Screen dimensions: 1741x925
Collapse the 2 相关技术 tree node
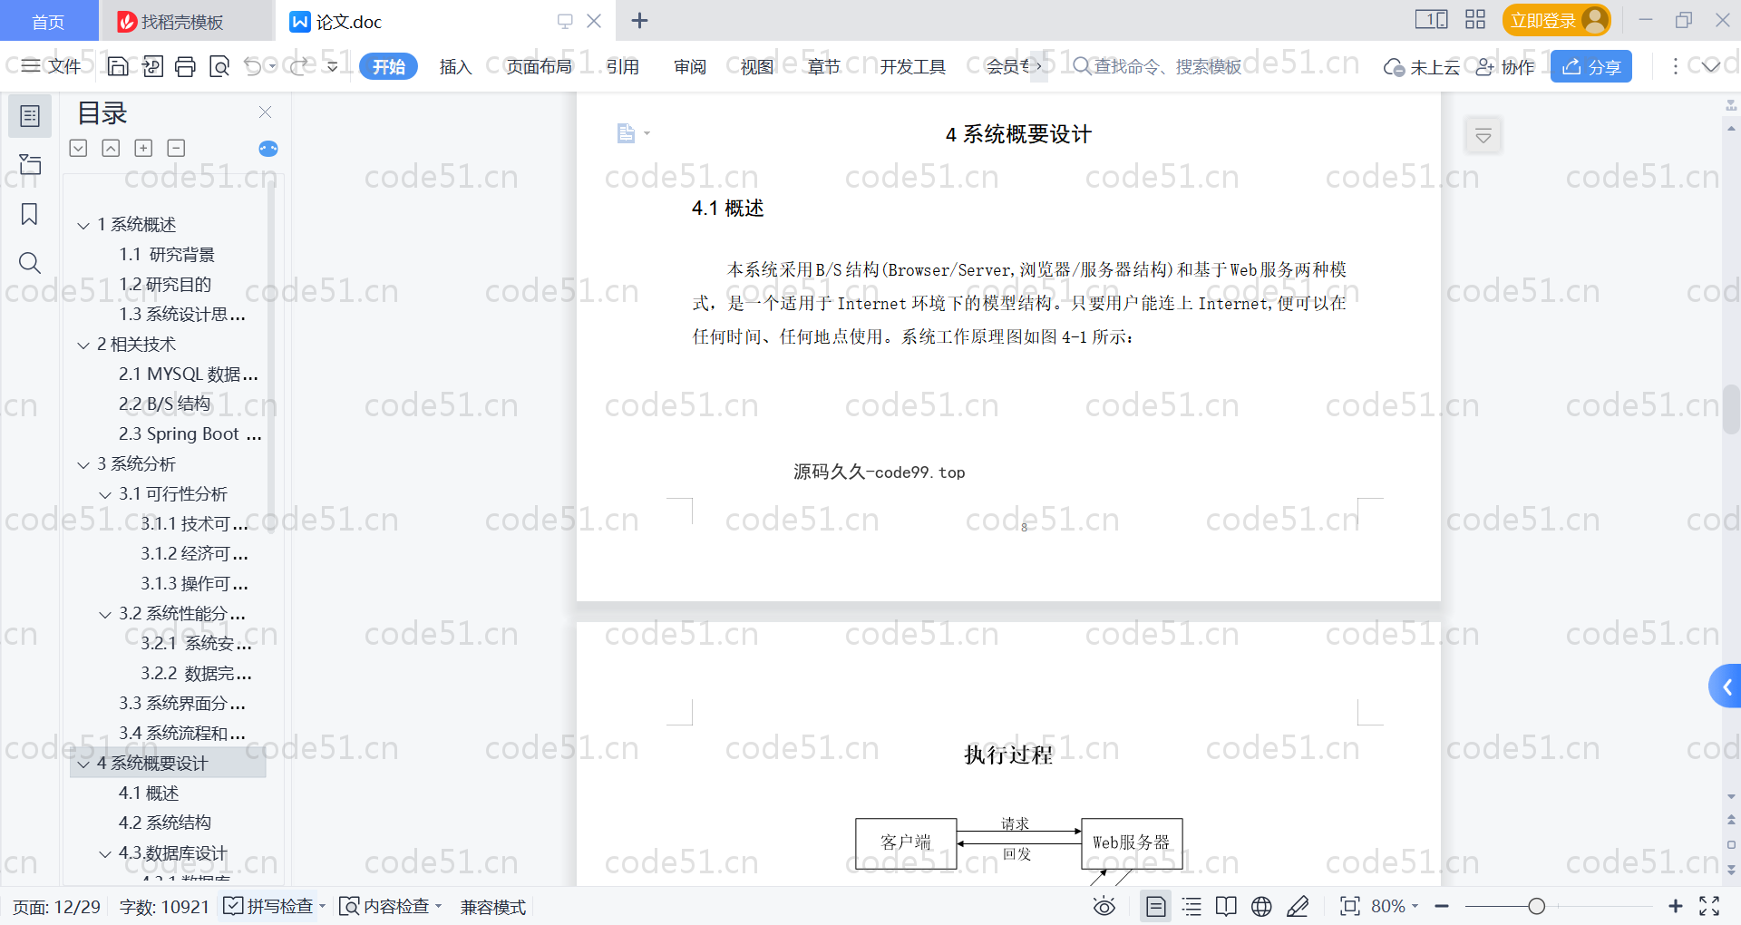point(83,345)
